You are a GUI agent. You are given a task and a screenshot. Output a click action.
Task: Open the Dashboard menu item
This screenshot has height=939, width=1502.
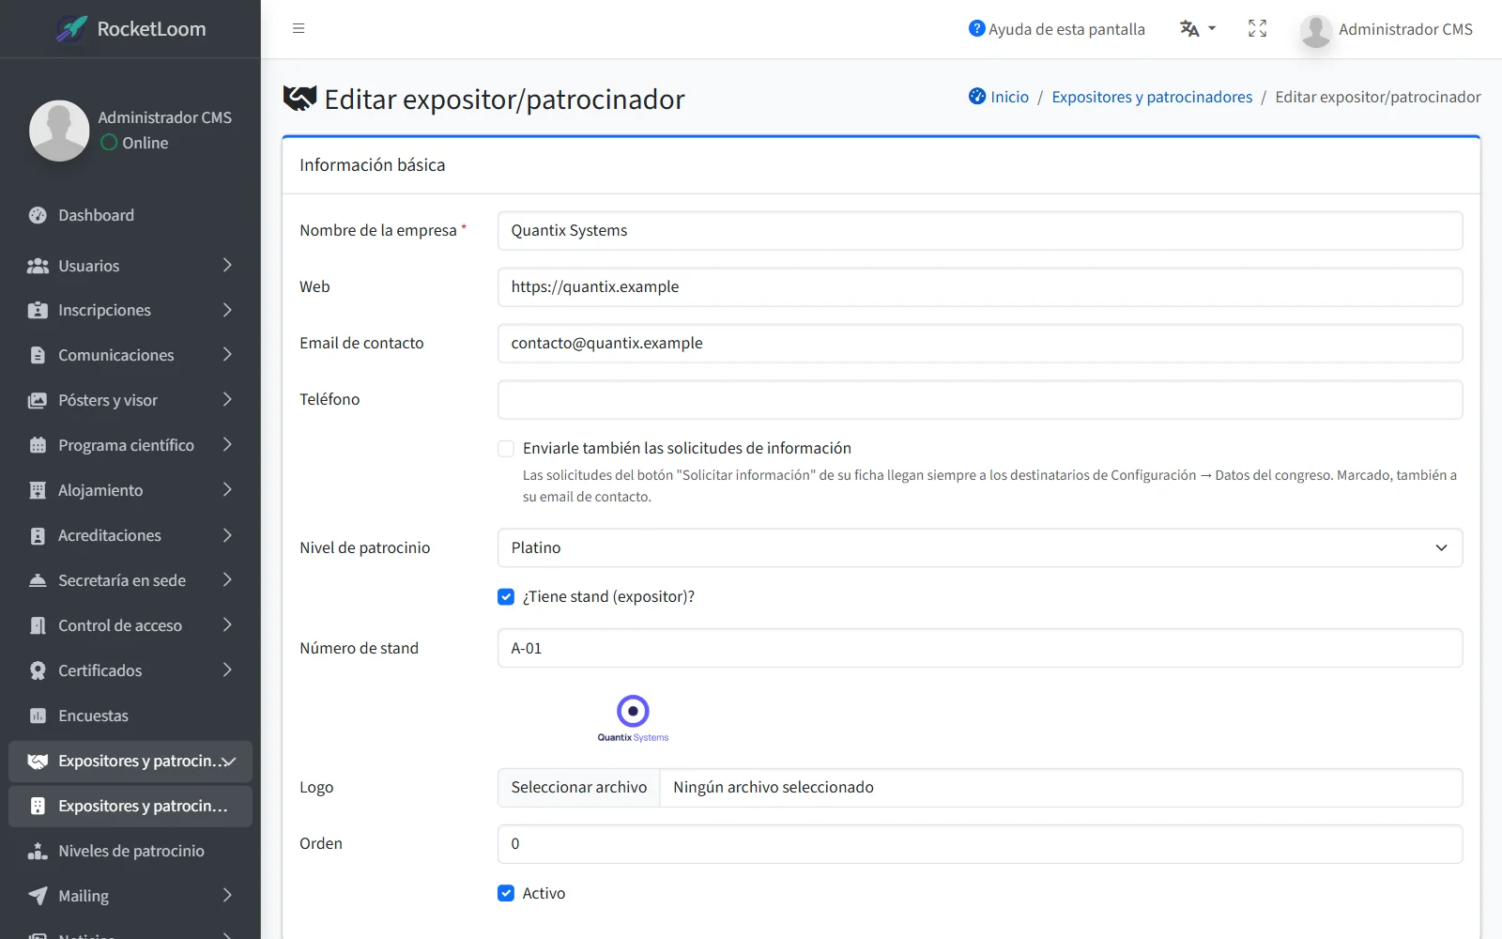click(130, 215)
